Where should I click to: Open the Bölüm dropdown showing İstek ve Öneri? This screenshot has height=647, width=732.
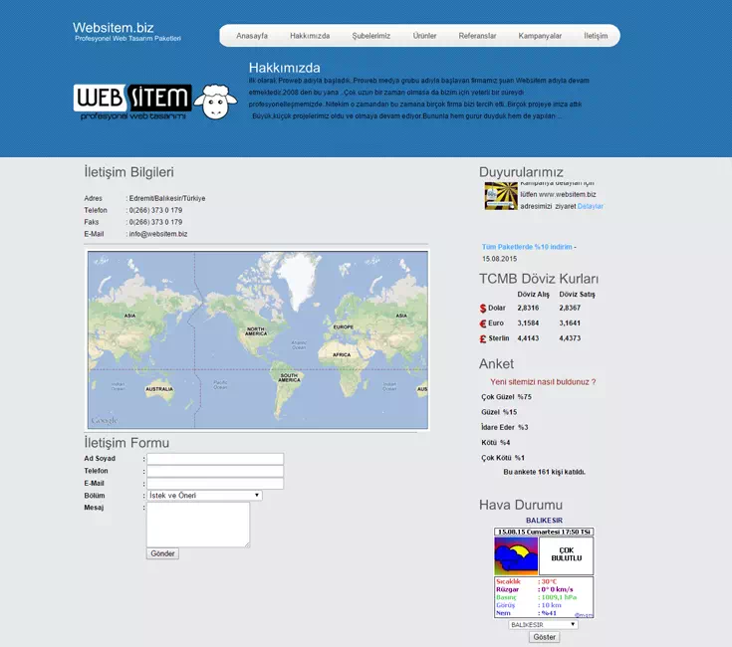[204, 496]
